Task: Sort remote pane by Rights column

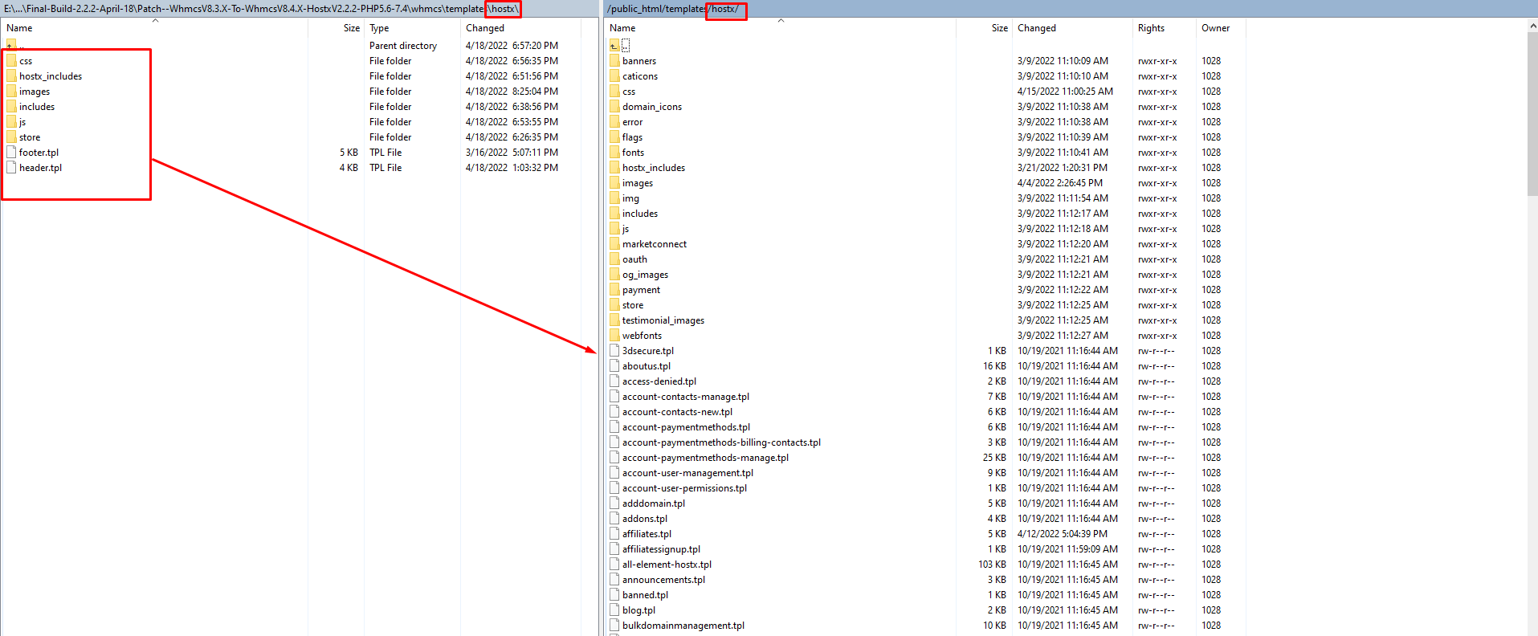Action: [1151, 28]
